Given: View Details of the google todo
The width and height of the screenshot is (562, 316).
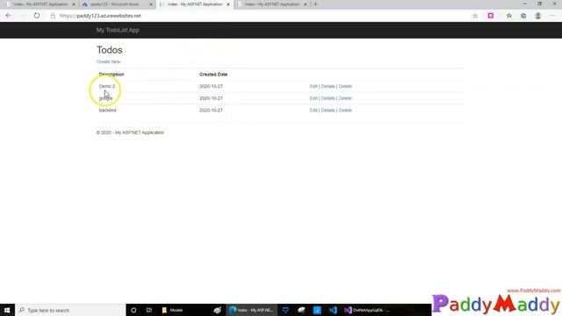Looking at the screenshot, I should pos(328,98).
